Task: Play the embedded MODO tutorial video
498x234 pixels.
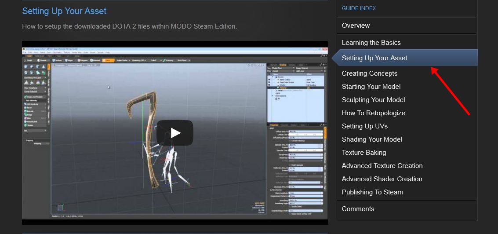Action: (174, 133)
